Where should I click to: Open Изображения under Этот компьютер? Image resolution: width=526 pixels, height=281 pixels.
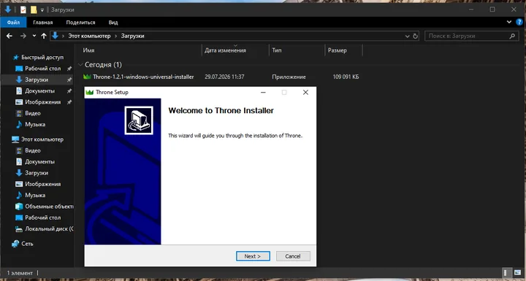point(43,184)
